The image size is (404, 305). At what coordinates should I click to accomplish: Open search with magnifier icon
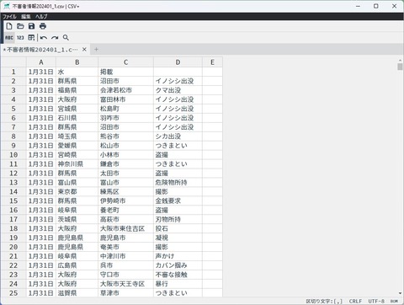[66, 38]
